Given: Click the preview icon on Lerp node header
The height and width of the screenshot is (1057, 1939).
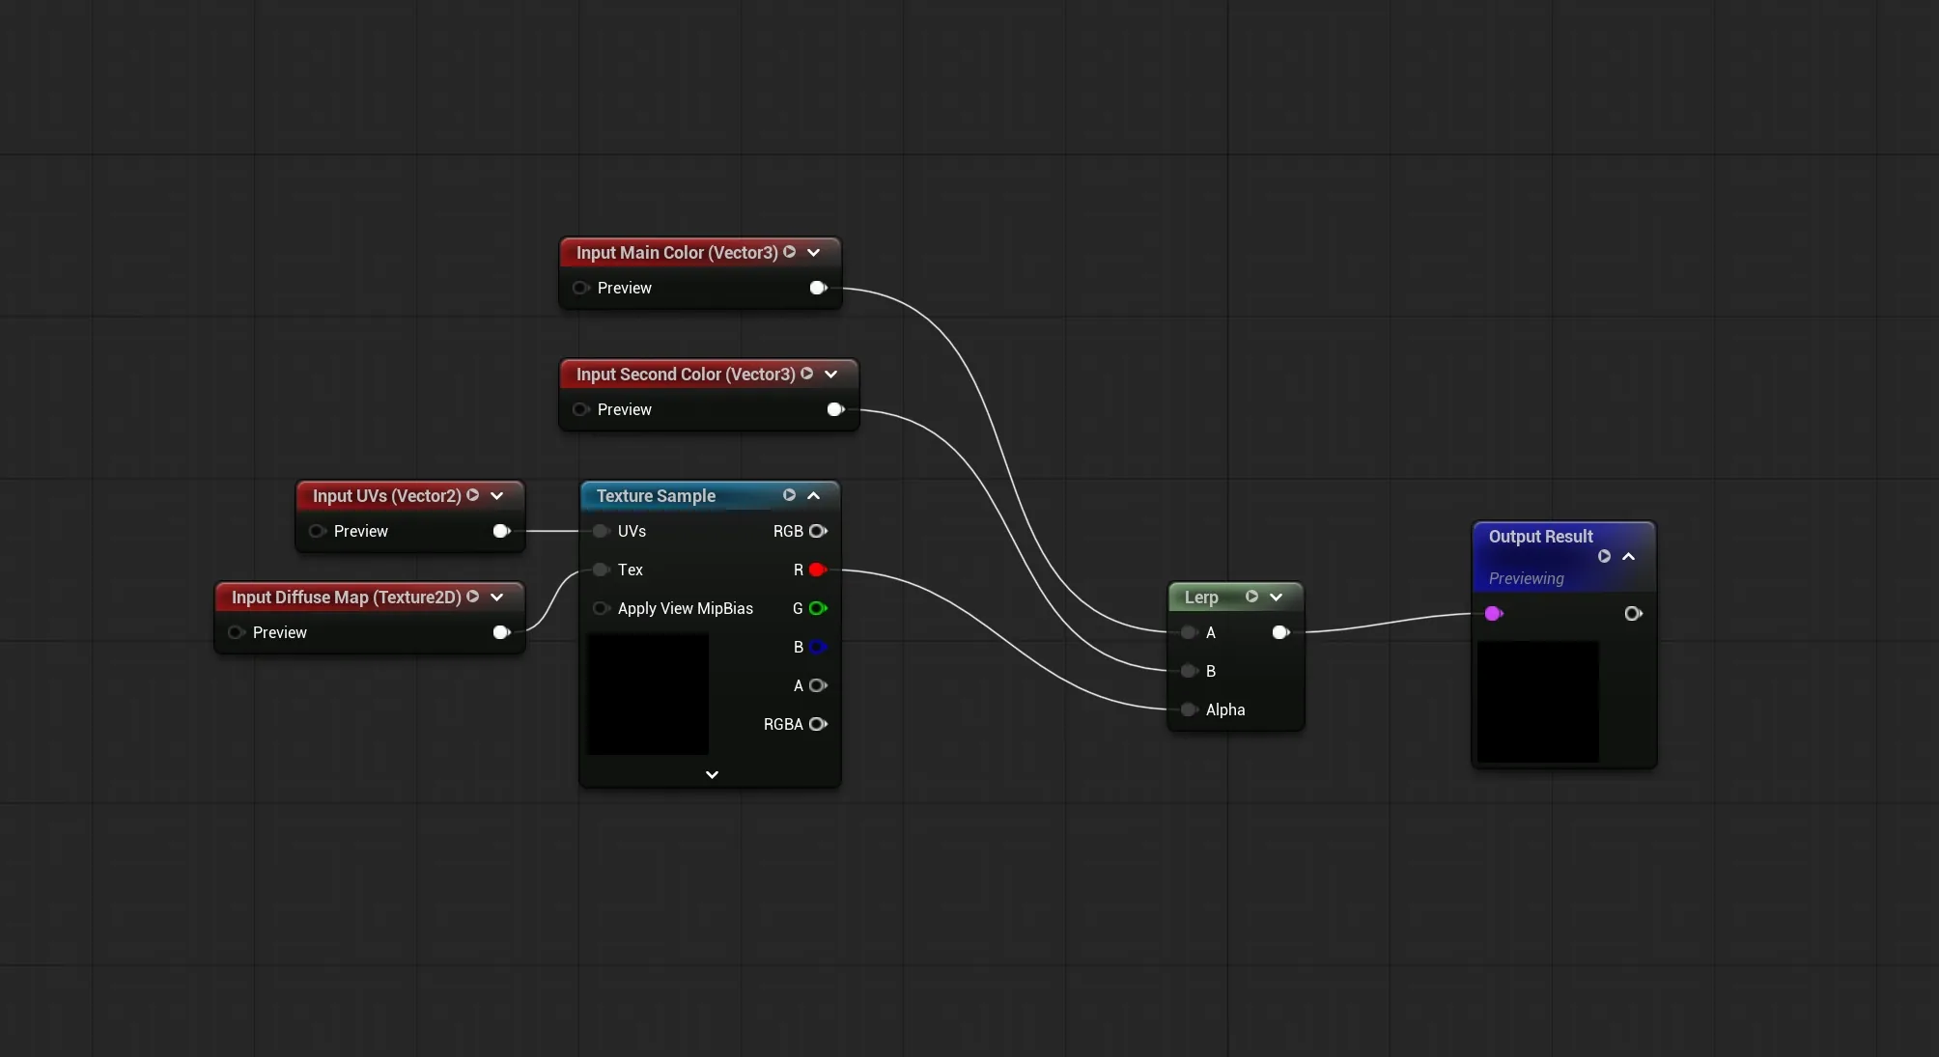Looking at the screenshot, I should pyautogui.click(x=1251, y=597).
